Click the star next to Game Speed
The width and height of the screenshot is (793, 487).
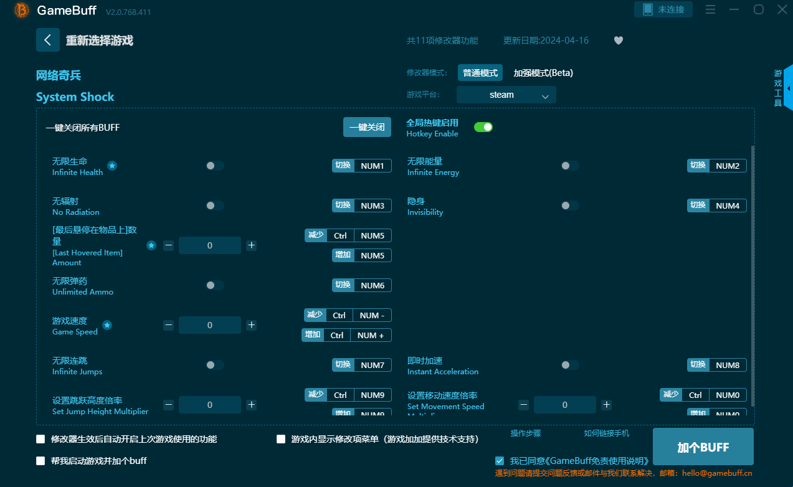pyautogui.click(x=107, y=325)
